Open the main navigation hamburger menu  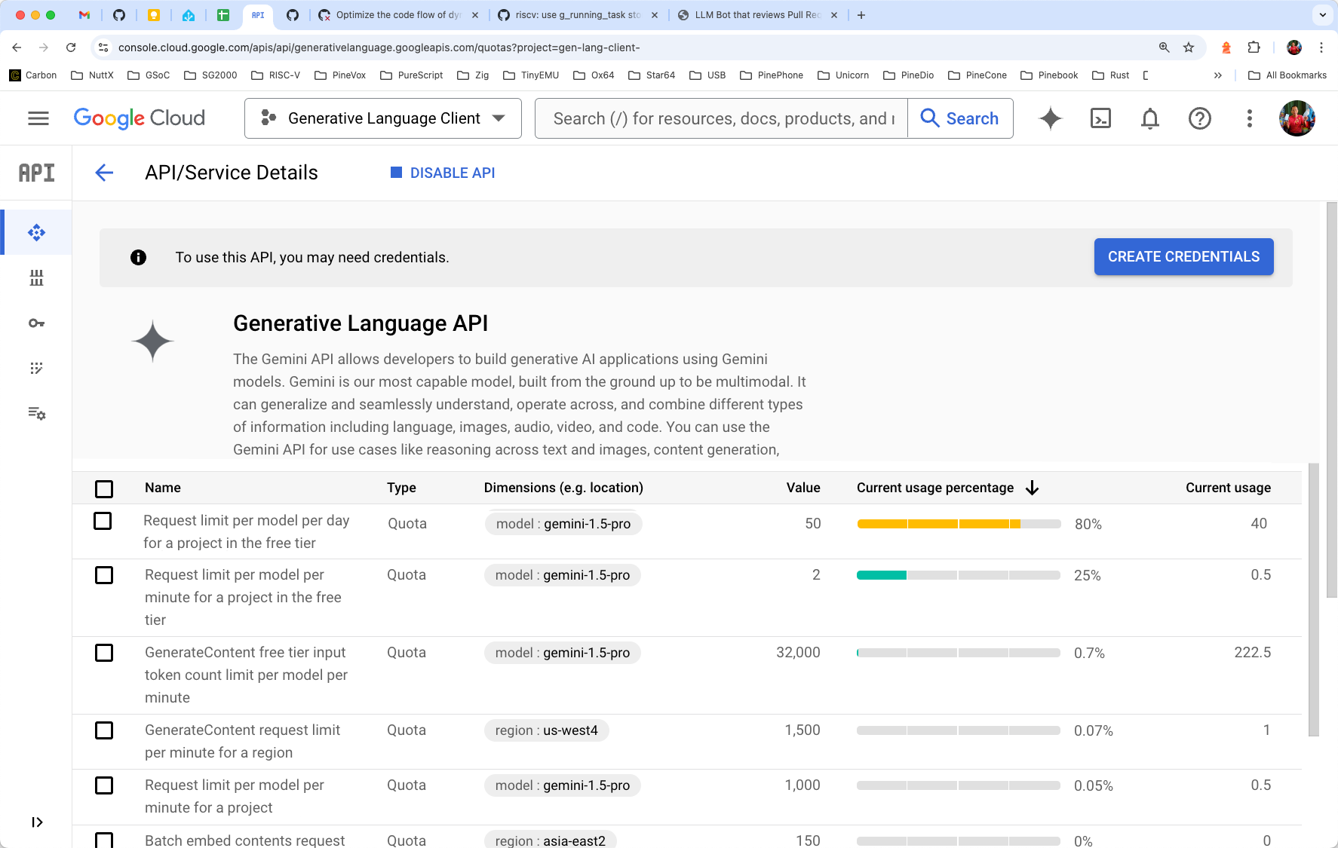click(x=38, y=118)
